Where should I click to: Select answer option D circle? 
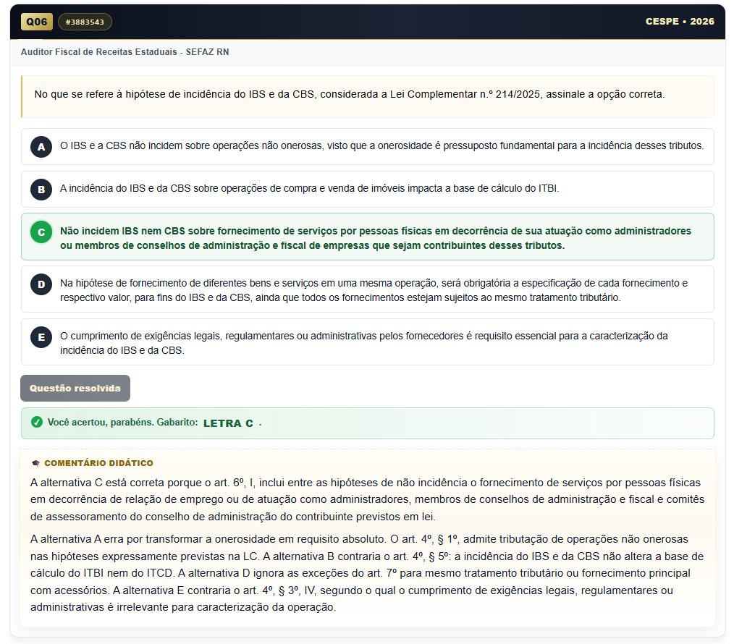point(41,284)
